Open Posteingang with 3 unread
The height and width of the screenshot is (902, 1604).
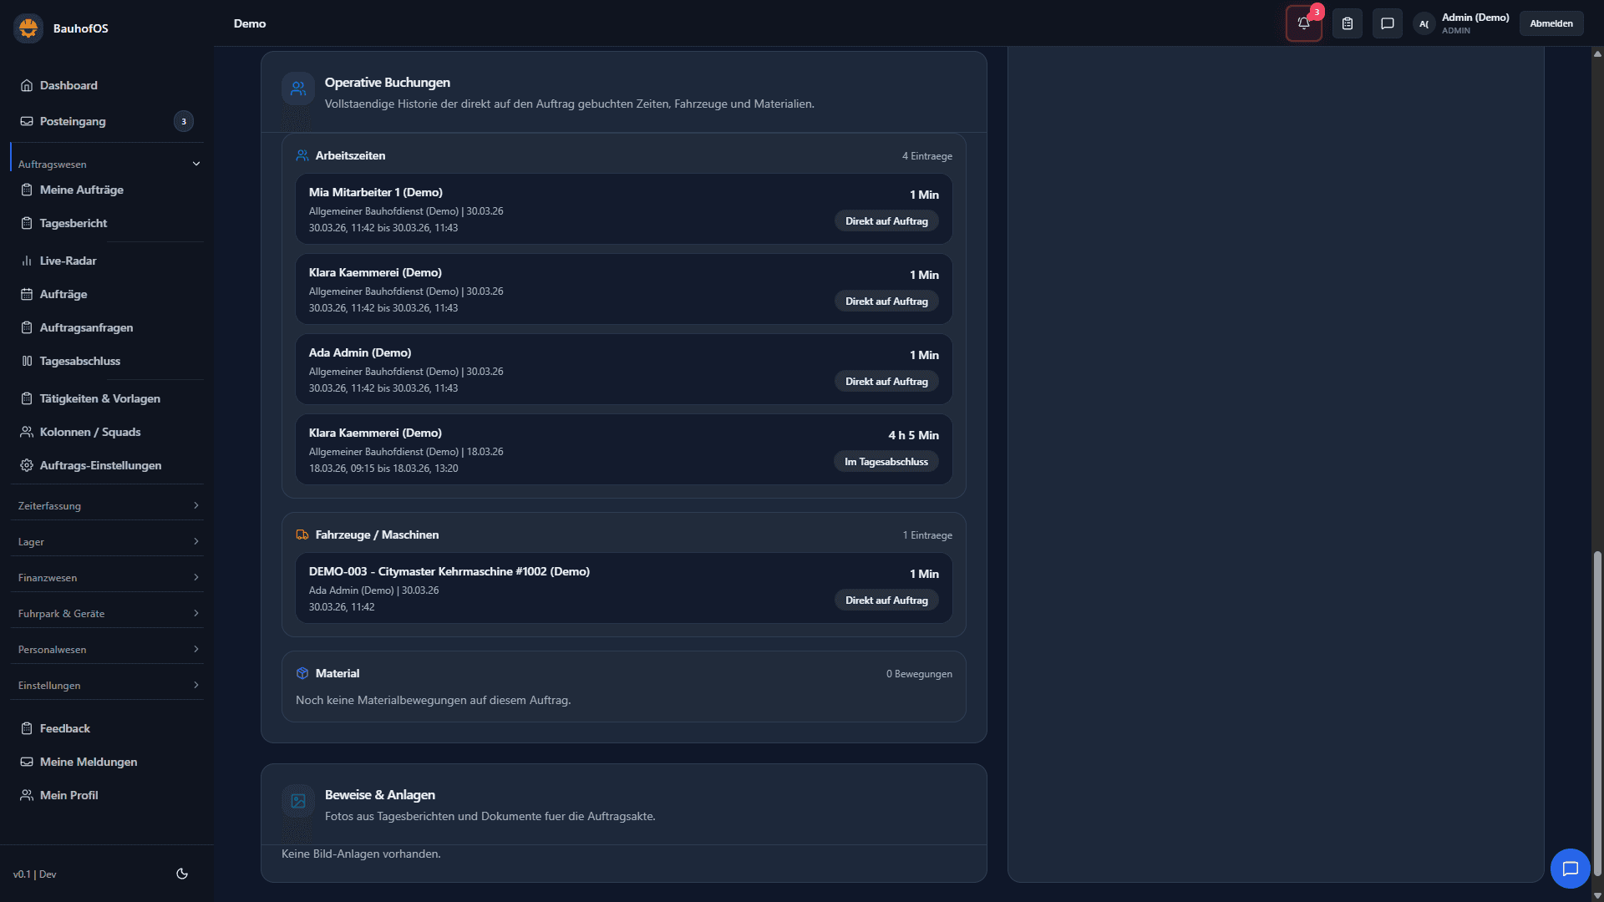click(73, 121)
